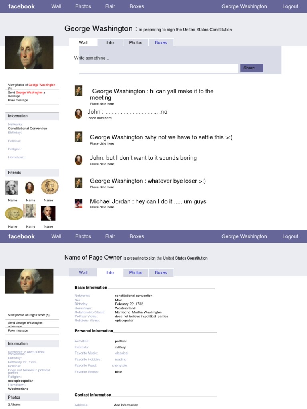Viewport: 307px width, 409px height.
Task: Select Boxes in the upper navigation bar
Action: click(137, 6)
